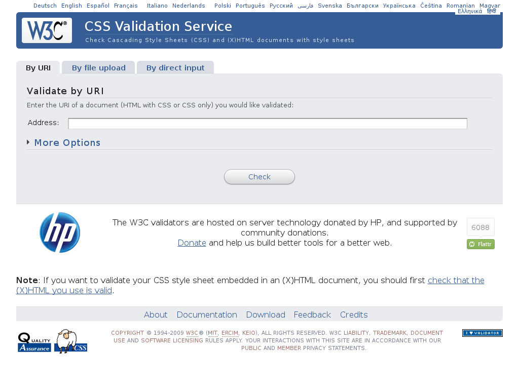Screen dimensions: 519x389
Task: Pick Magyar language
Action: [x=490, y=6]
